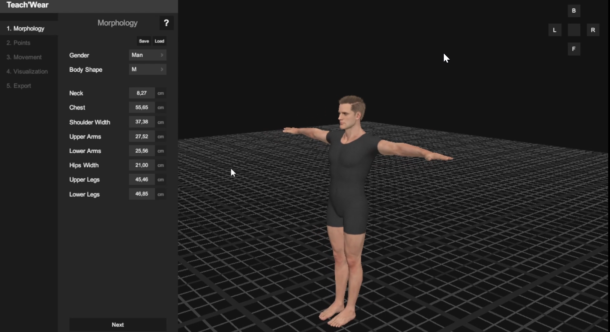This screenshot has width=610, height=332.
Task: Switch to Front view with F button
Action: click(574, 49)
